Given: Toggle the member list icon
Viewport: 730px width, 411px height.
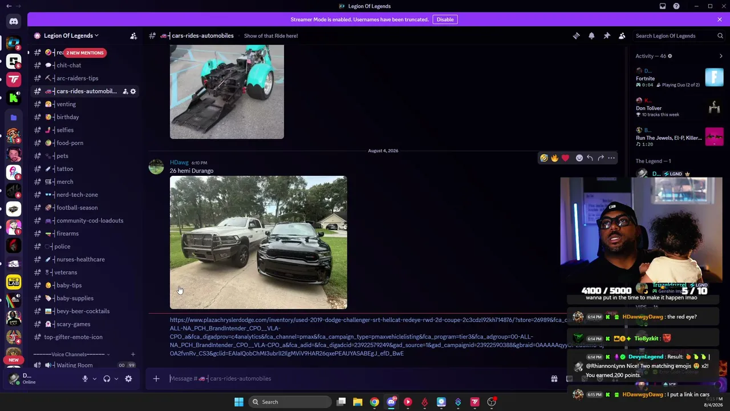Looking at the screenshot, I should click(x=622, y=36).
